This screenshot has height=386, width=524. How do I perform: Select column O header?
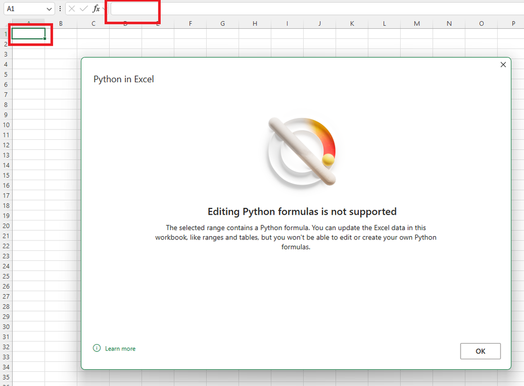pyautogui.click(x=481, y=24)
